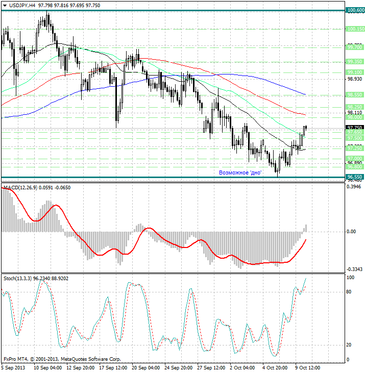Click the 2 Oct 04:00 time axis label
This screenshot has height=372, width=365.
(242, 368)
